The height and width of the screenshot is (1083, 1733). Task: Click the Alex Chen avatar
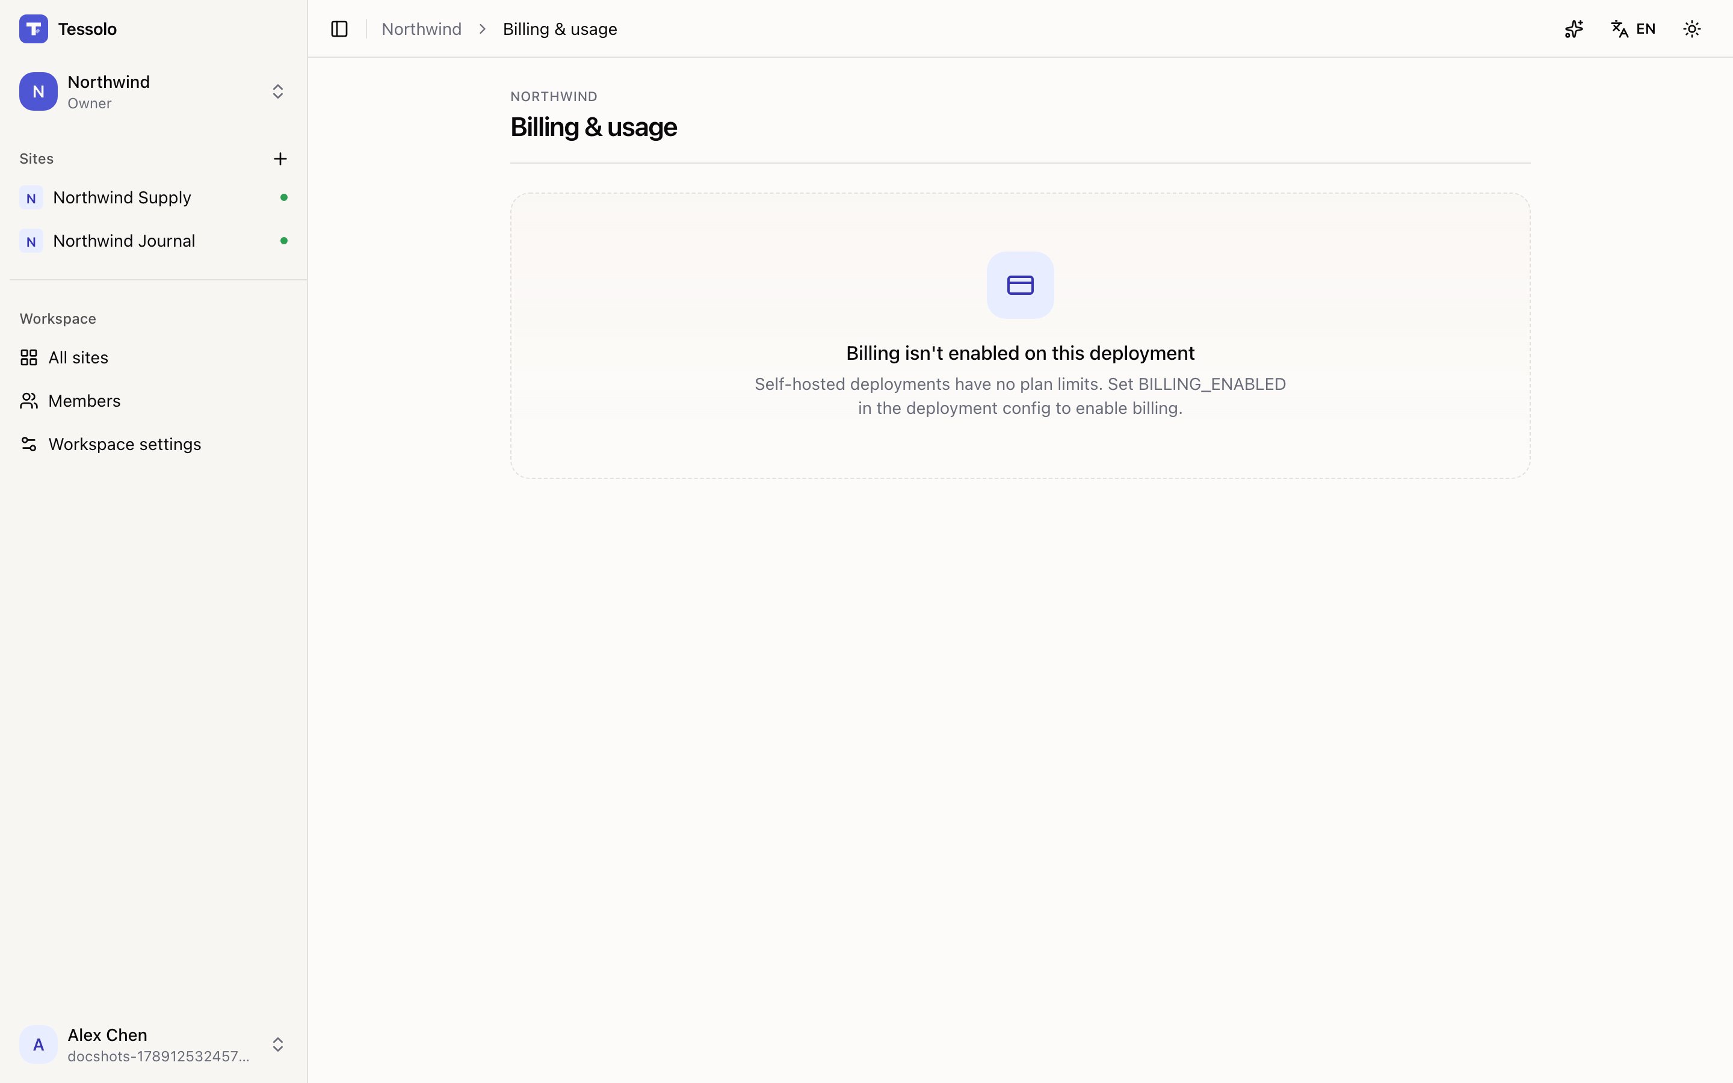38,1044
